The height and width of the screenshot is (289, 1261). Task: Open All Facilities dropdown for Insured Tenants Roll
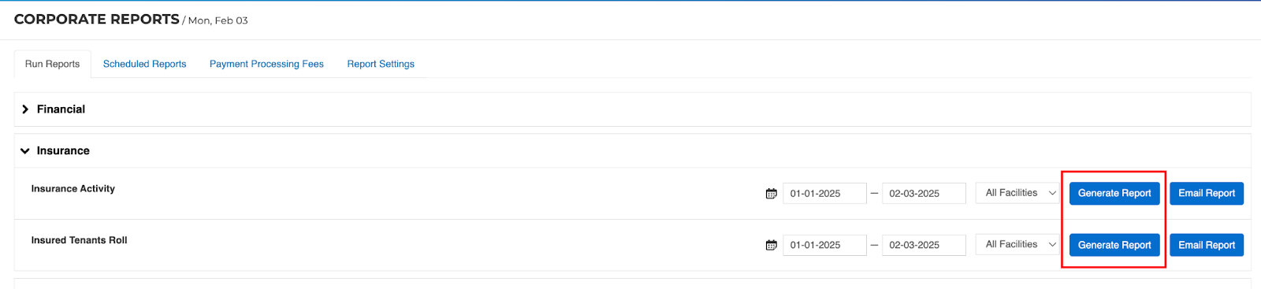[1017, 245]
